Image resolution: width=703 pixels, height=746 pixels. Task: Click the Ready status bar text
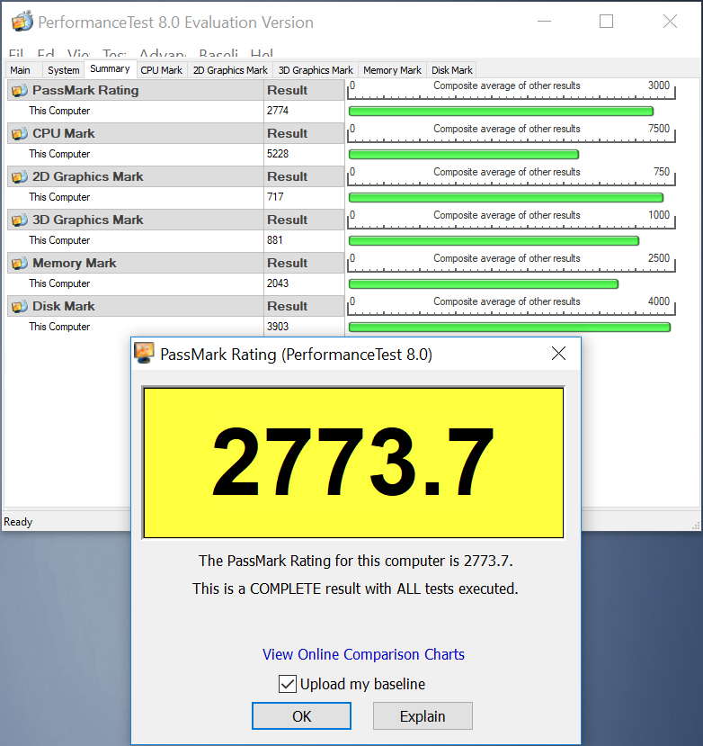18,522
